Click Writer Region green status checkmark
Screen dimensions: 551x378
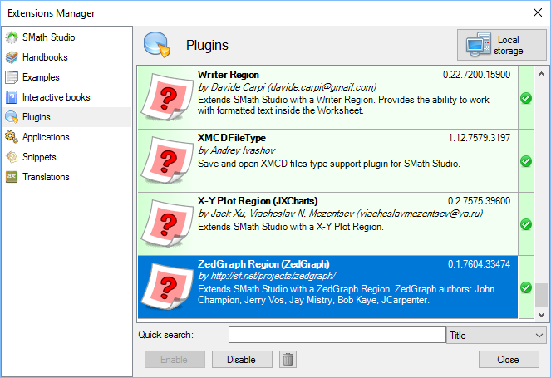pos(525,98)
